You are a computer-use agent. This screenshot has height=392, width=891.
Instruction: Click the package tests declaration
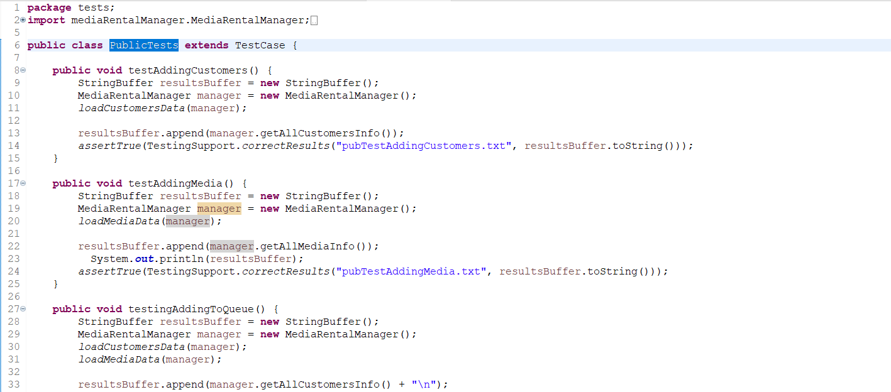(71, 8)
